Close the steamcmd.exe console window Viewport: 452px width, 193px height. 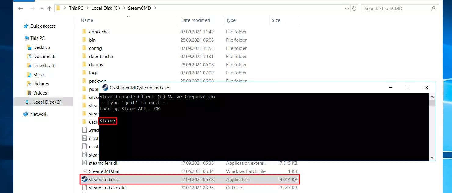click(426, 88)
